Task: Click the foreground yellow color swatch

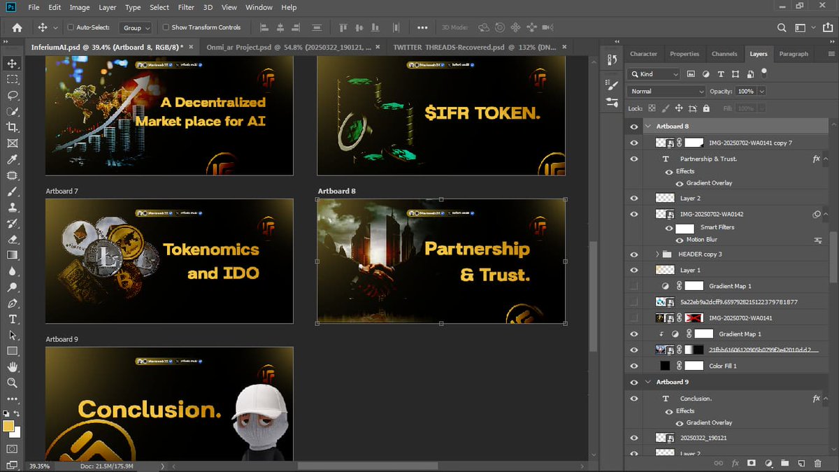Action: click(8, 426)
